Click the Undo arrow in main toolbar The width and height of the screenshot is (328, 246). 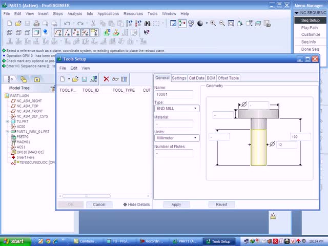(67, 24)
